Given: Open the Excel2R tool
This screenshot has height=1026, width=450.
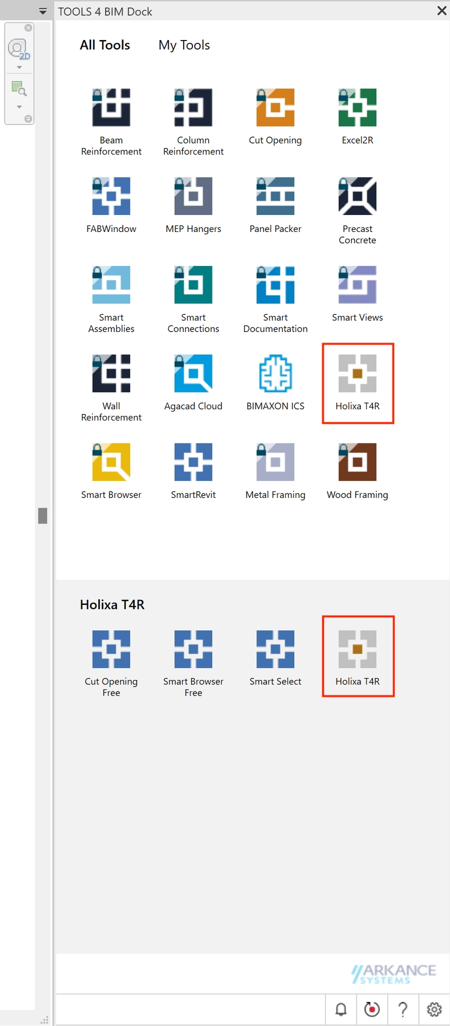Looking at the screenshot, I should [357, 108].
